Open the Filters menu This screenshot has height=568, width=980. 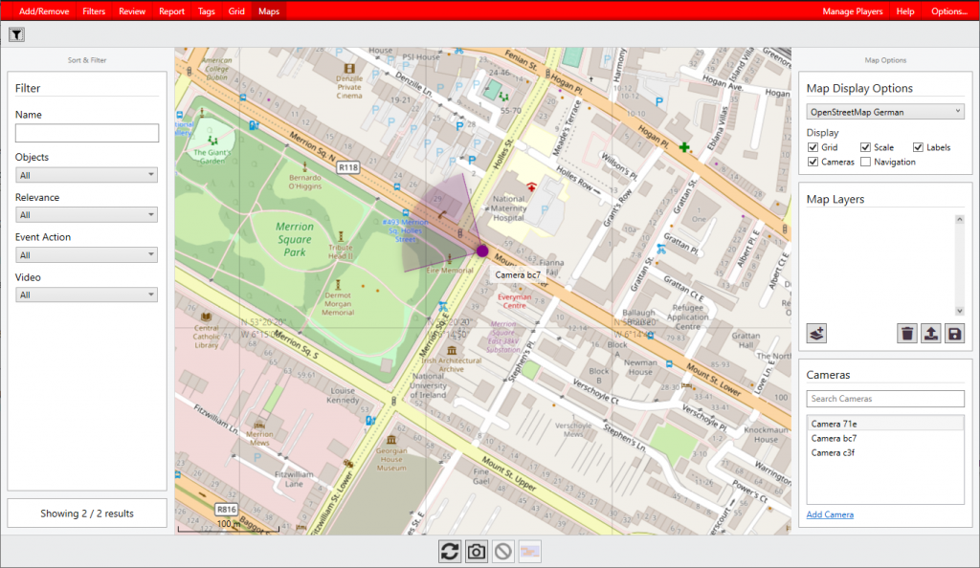[x=94, y=11]
